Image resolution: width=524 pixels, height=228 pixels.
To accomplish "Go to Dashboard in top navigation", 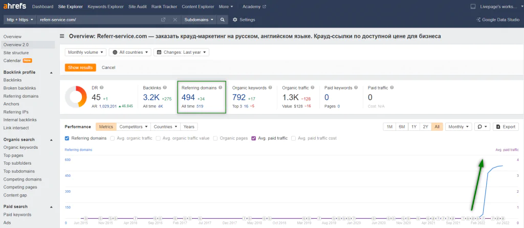I will coord(42,7).
